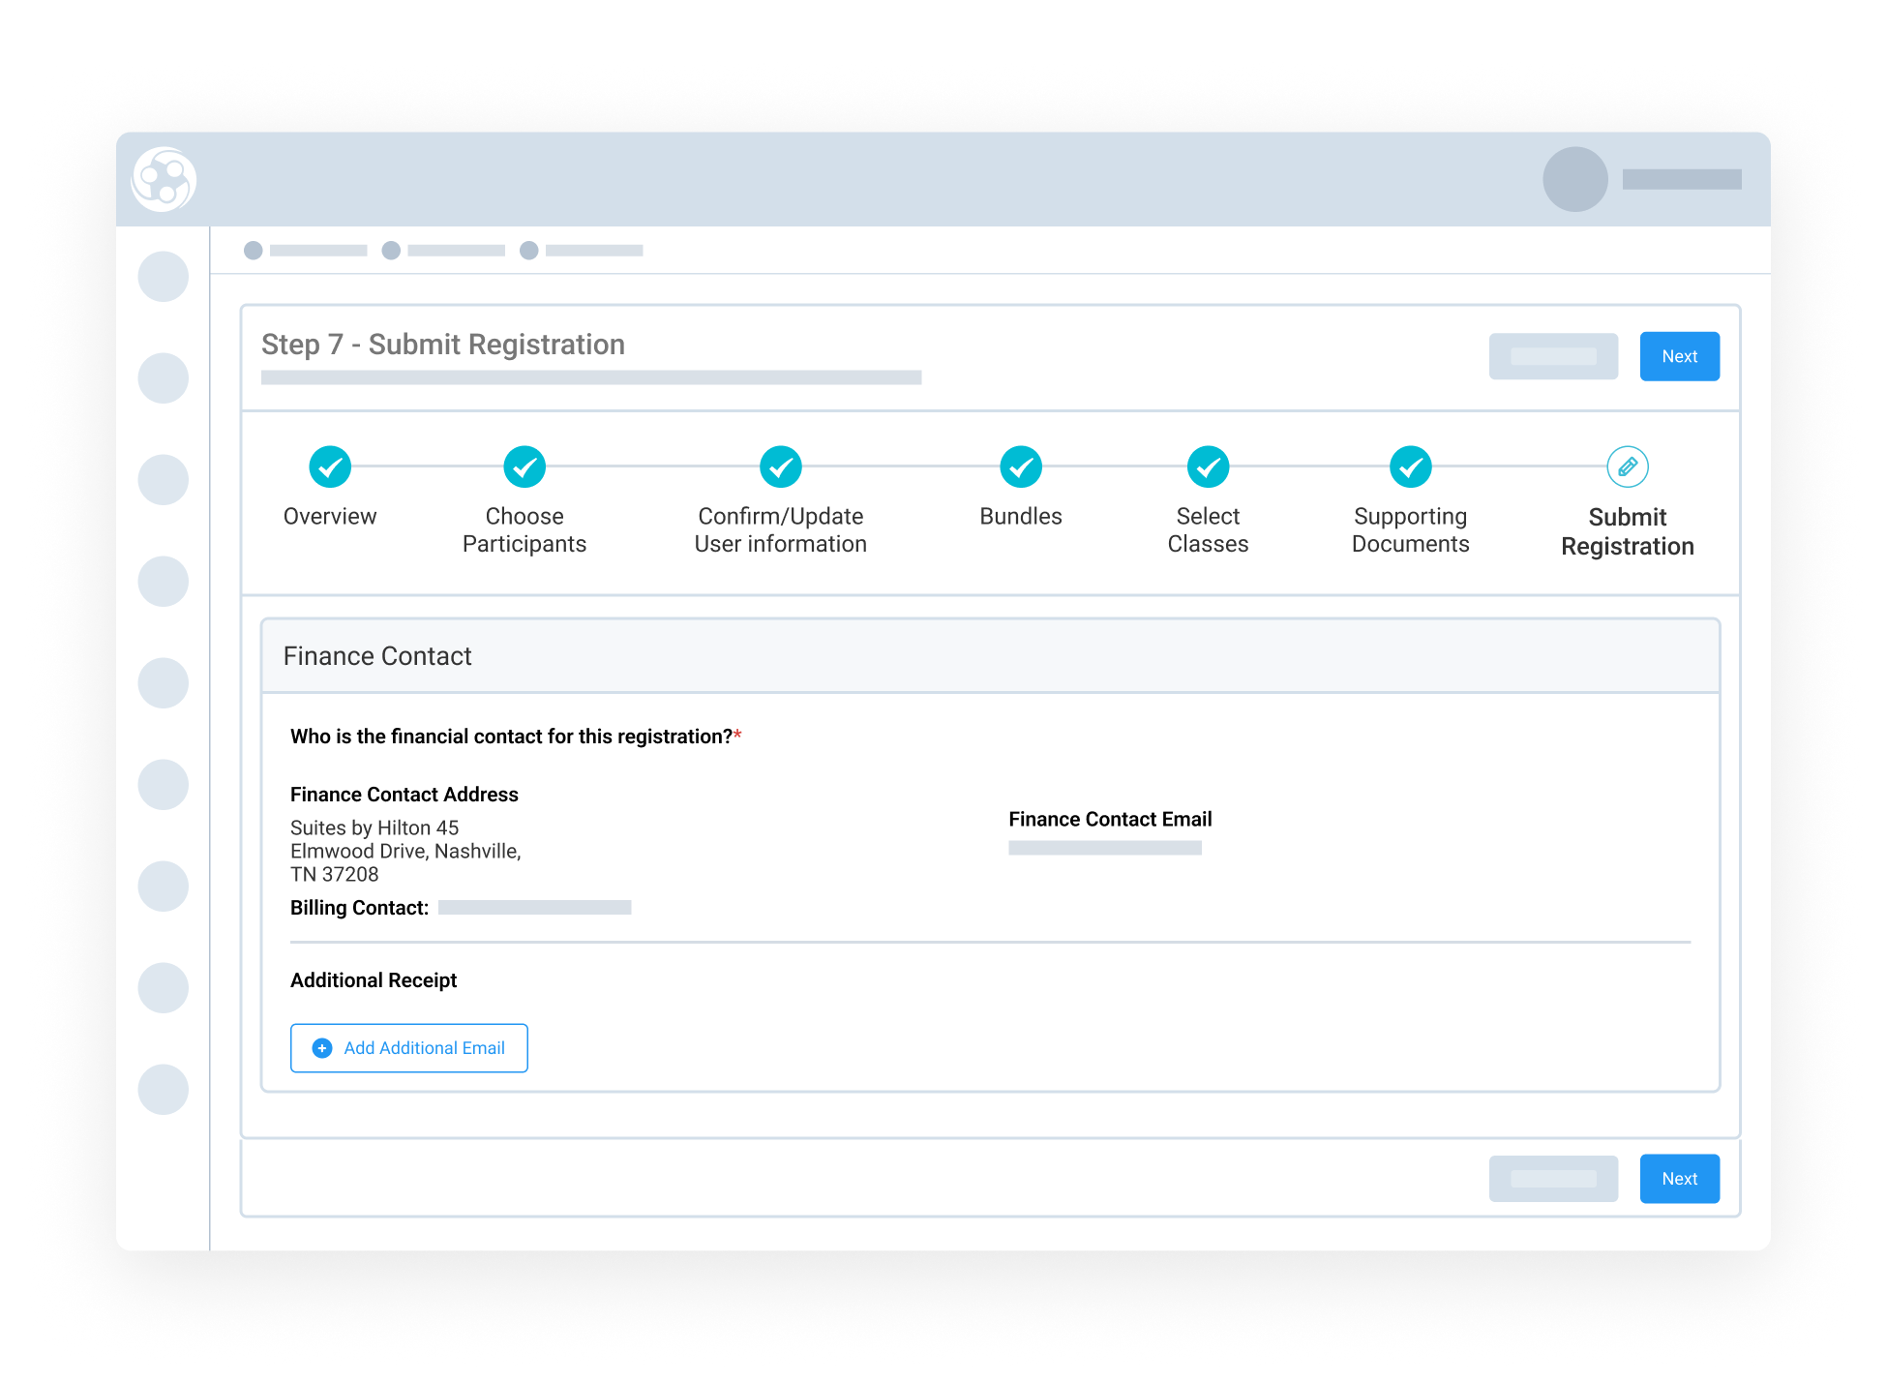Click the Finance Contact Email heading

[1110, 820]
